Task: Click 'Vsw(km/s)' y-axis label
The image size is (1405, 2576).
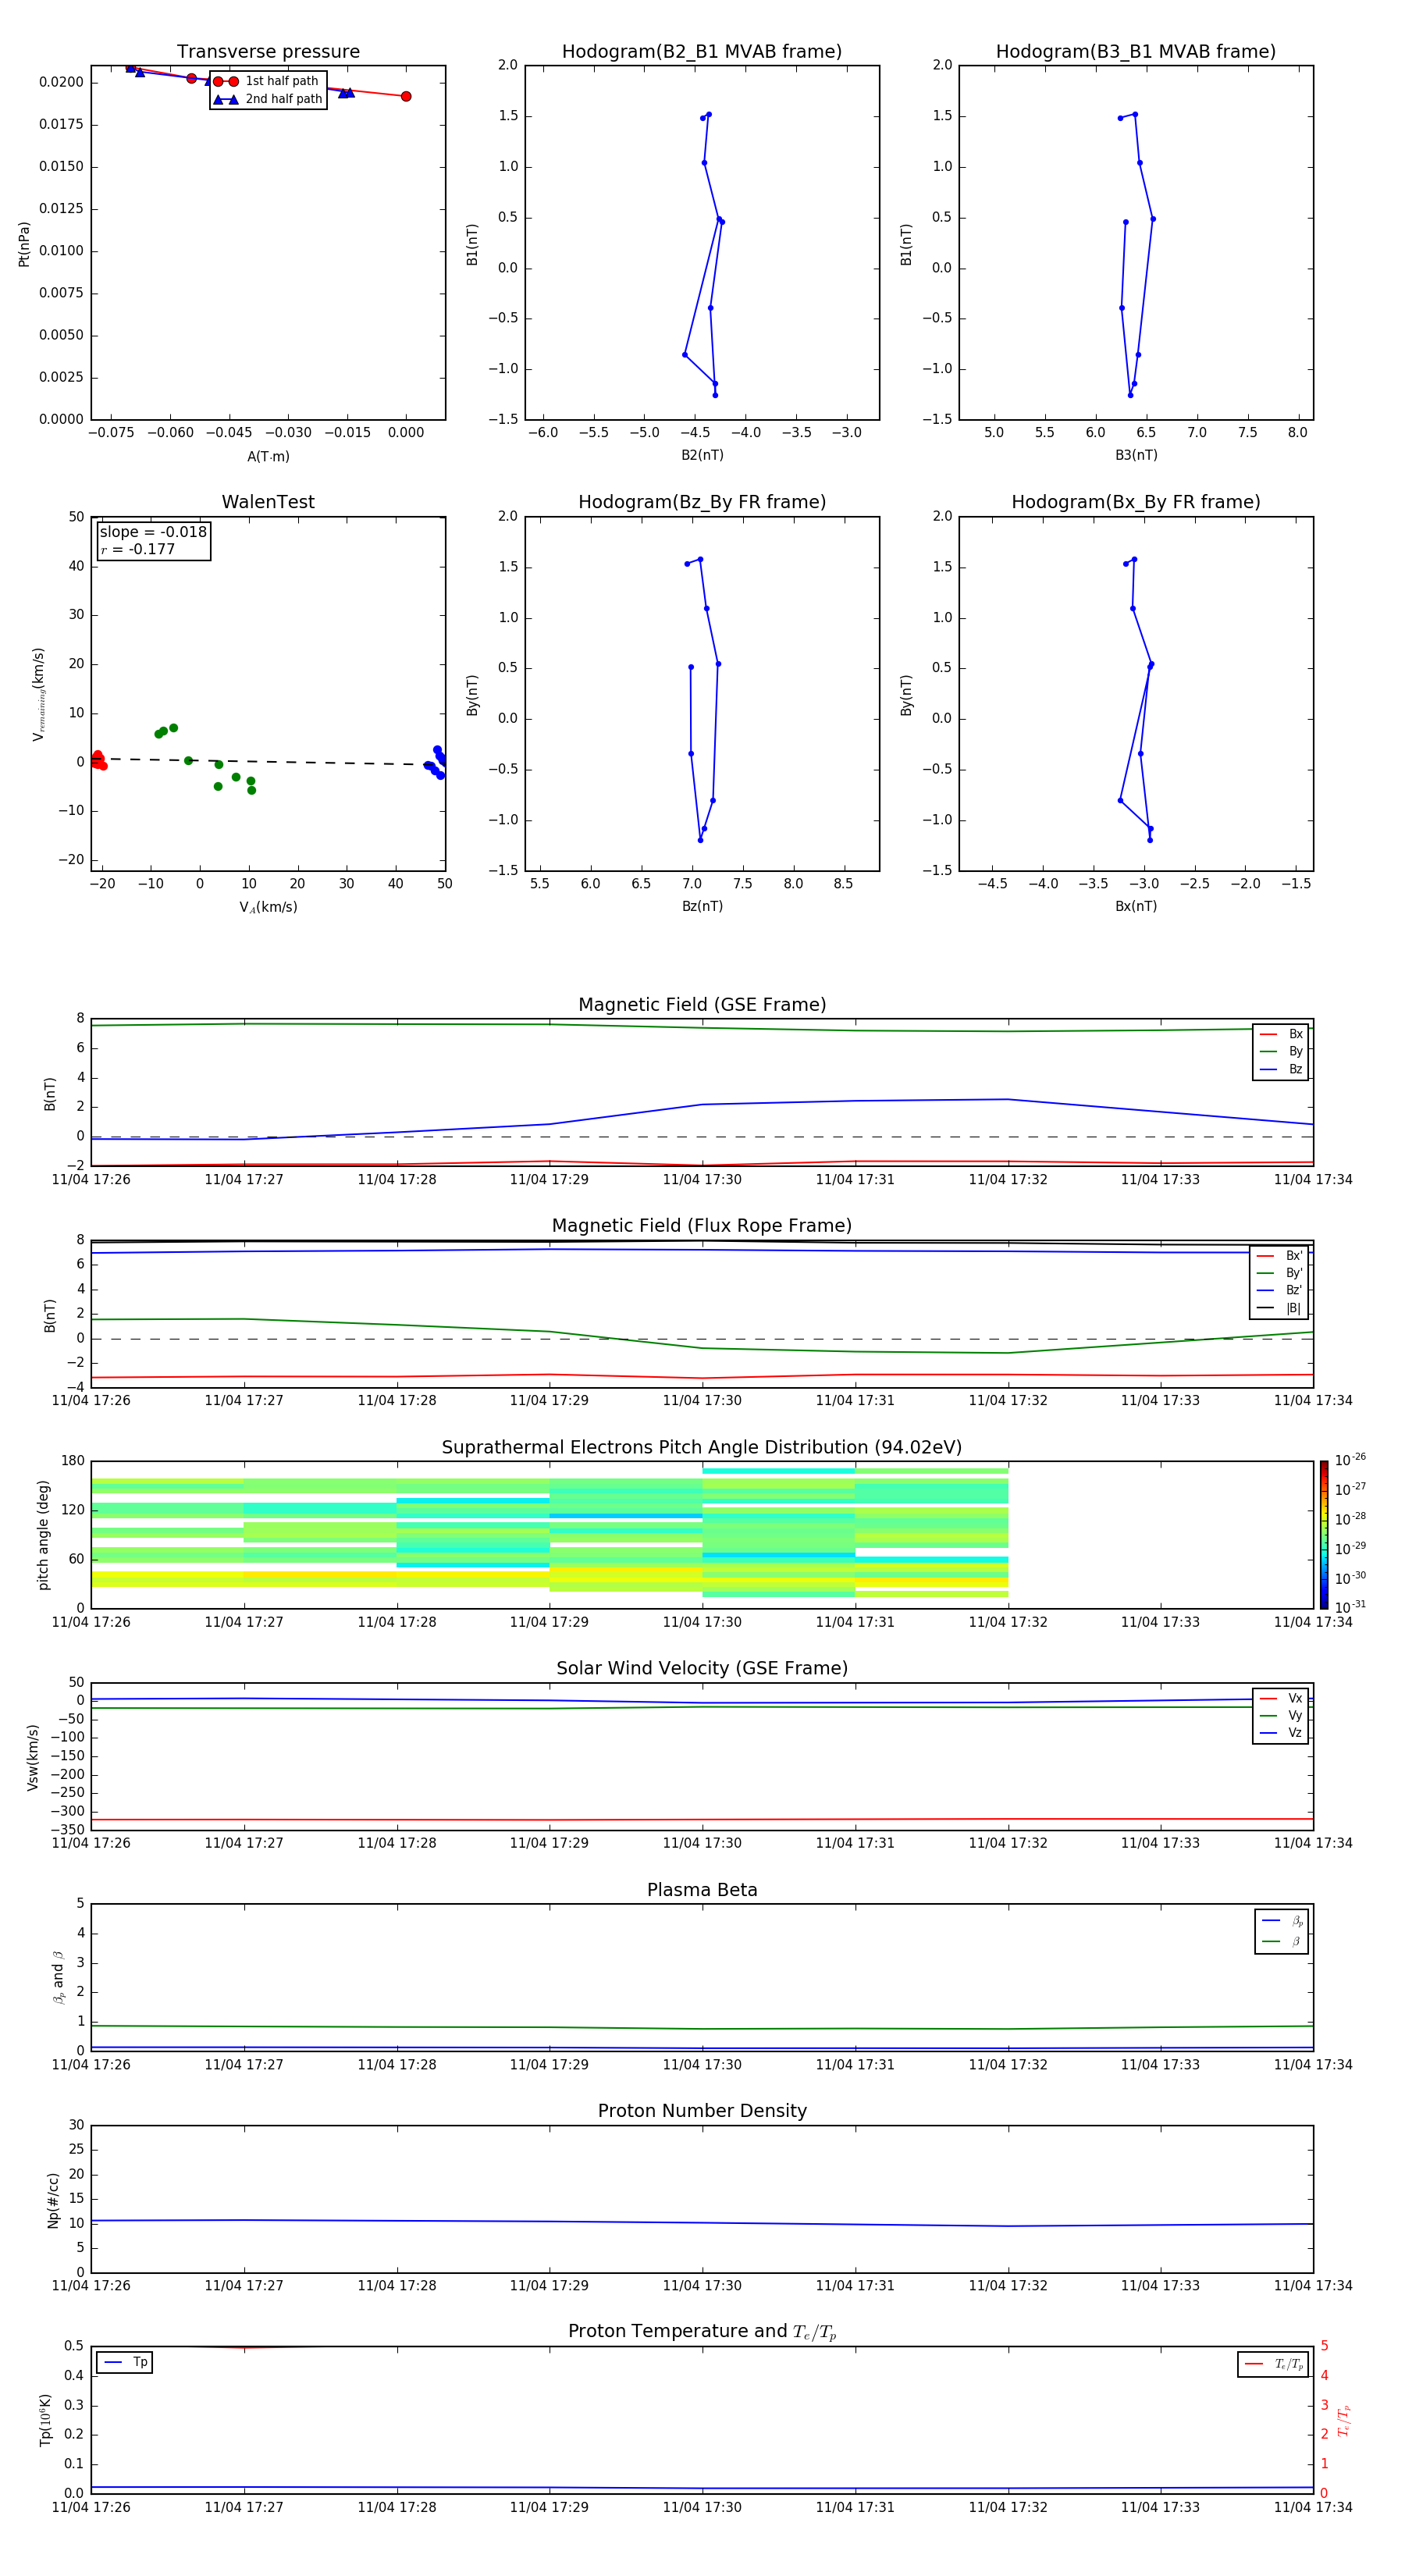Action: tap(33, 1757)
